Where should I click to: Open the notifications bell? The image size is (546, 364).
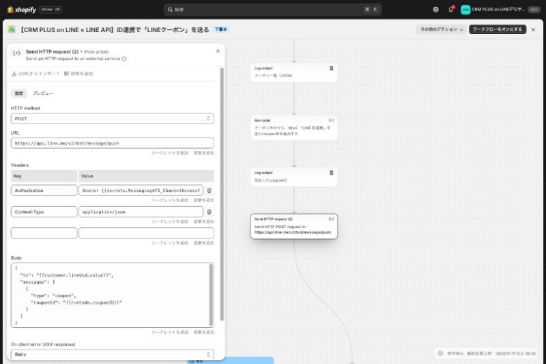pyautogui.click(x=451, y=10)
